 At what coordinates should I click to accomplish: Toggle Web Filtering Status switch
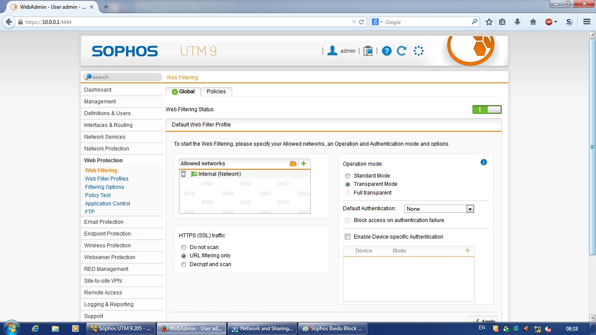point(487,109)
